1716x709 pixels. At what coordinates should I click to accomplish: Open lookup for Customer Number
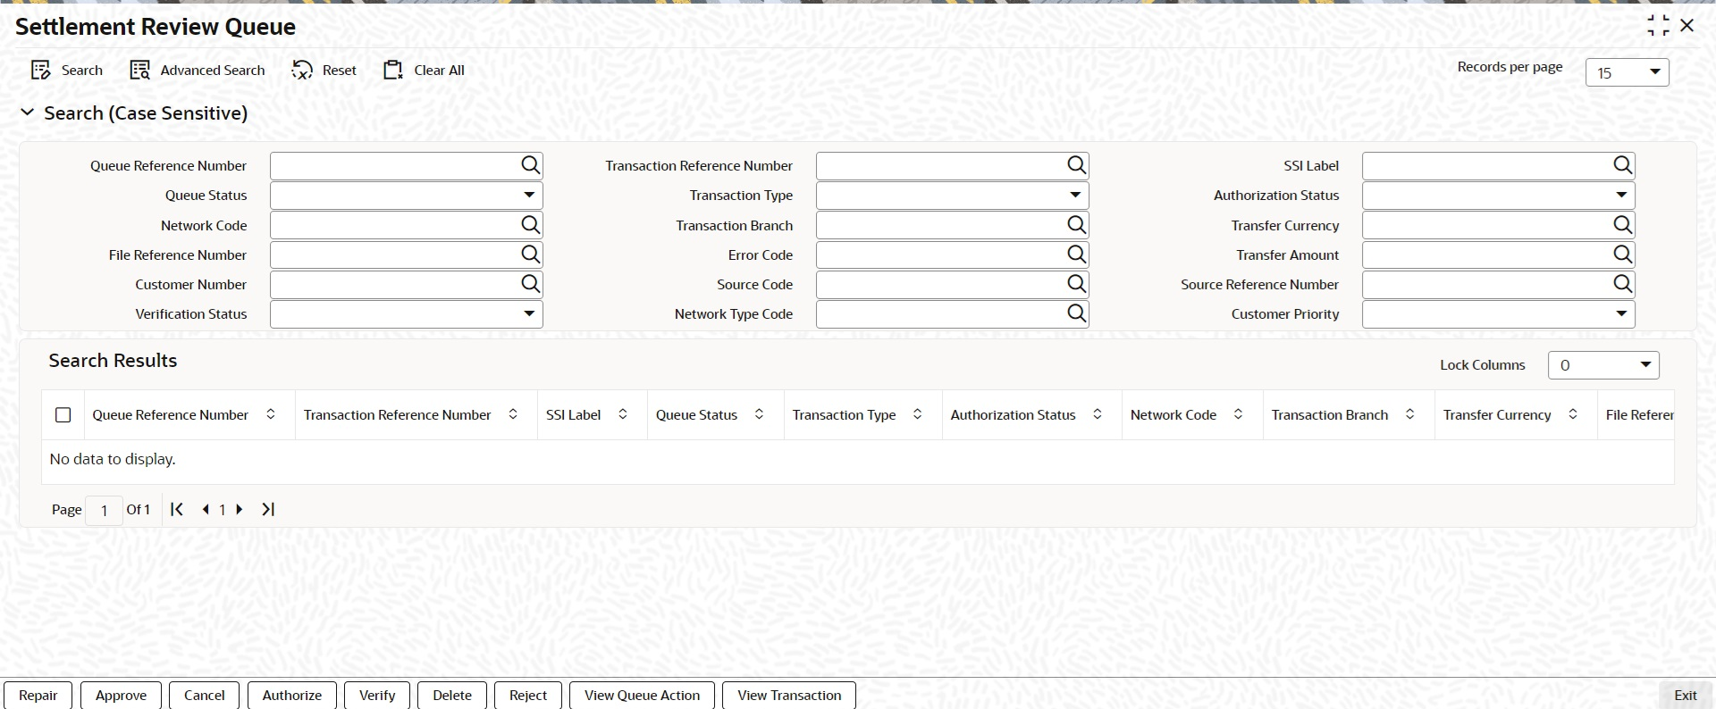(531, 284)
